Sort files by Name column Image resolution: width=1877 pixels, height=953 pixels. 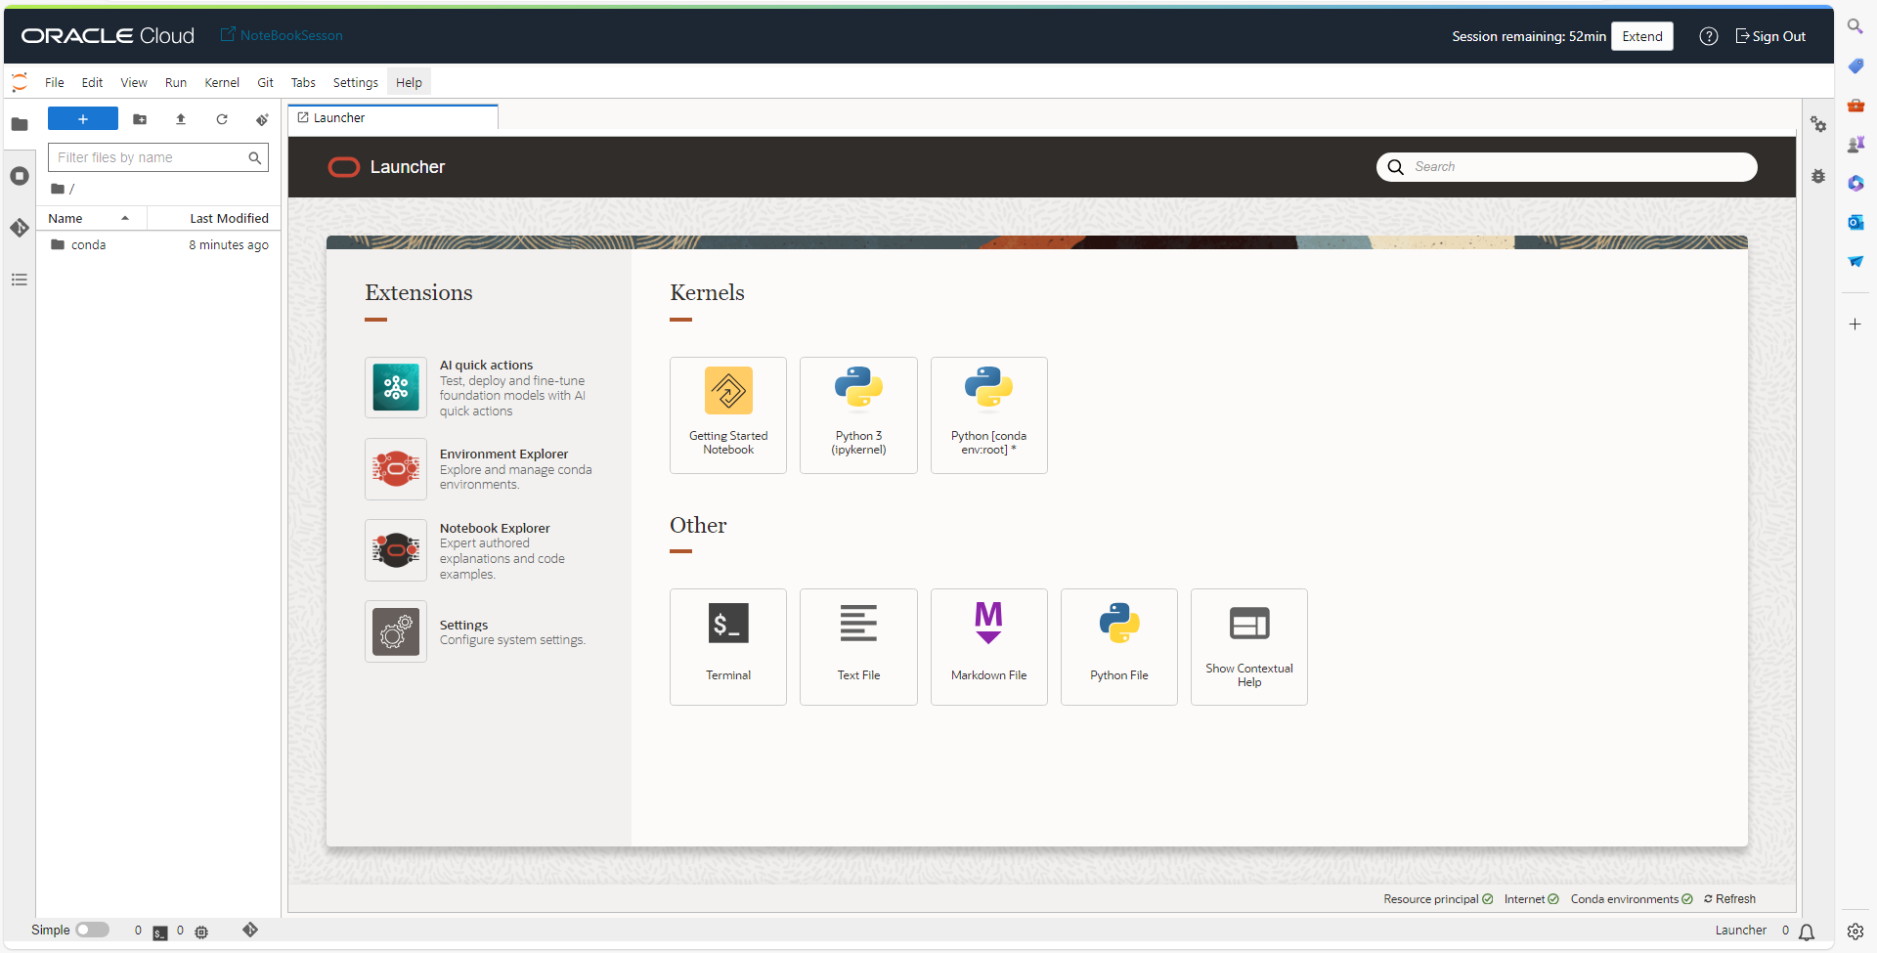pos(91,218)
